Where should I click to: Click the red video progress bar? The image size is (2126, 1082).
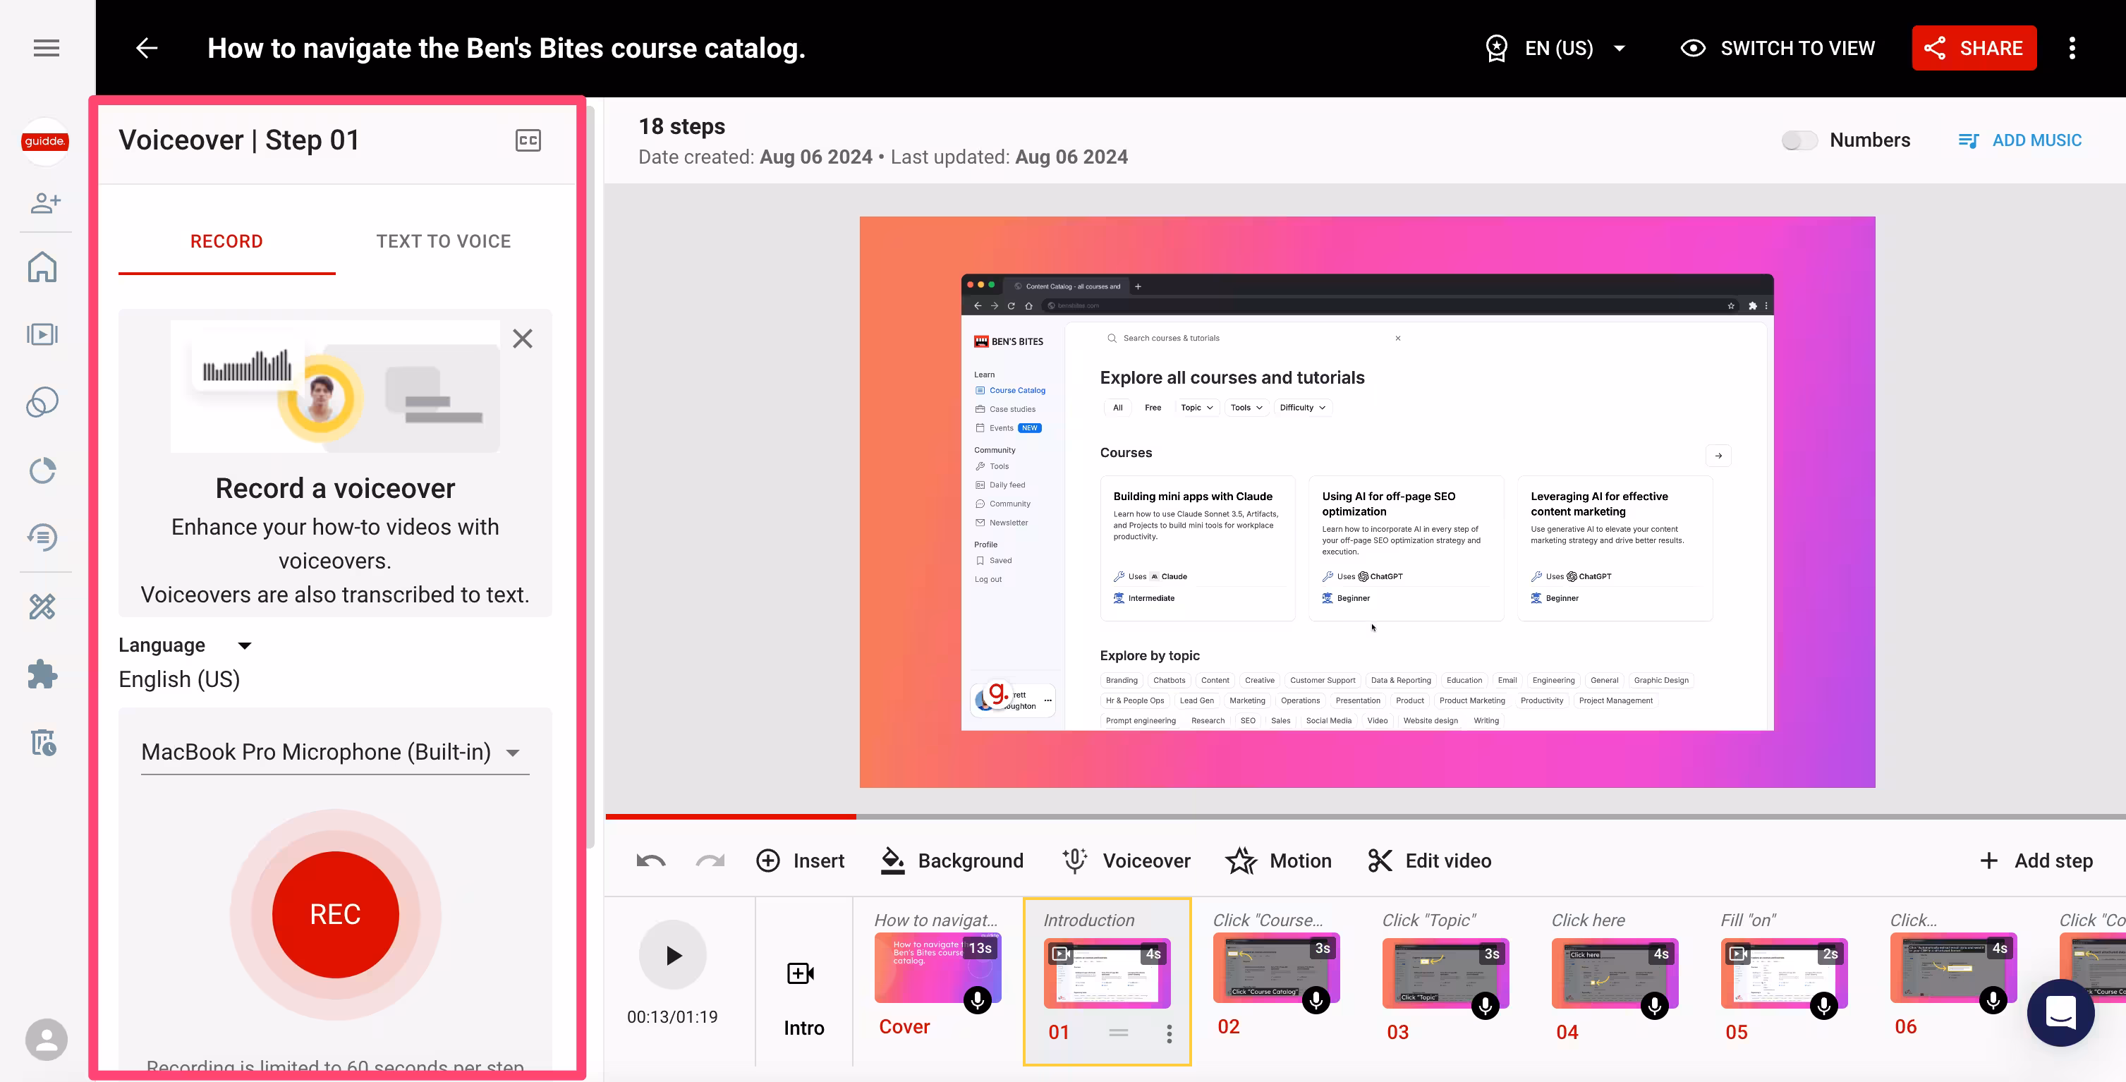coord(730,816)
